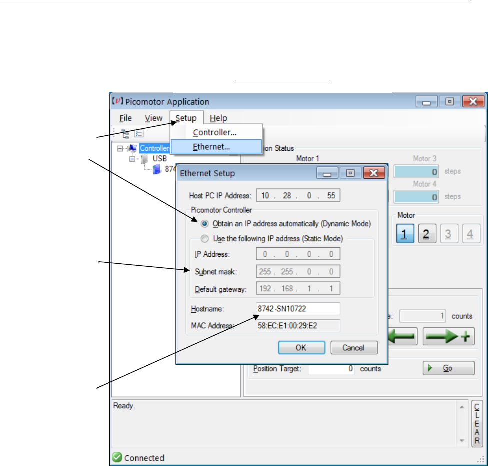The image size is (488, 466).
Task: Click the IP Address field
Action: pos(298,254)
